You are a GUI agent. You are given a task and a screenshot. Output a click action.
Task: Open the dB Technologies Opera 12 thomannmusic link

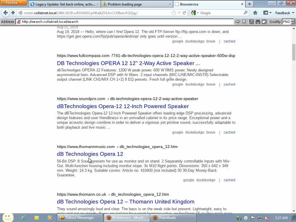[x=90, y=154]
